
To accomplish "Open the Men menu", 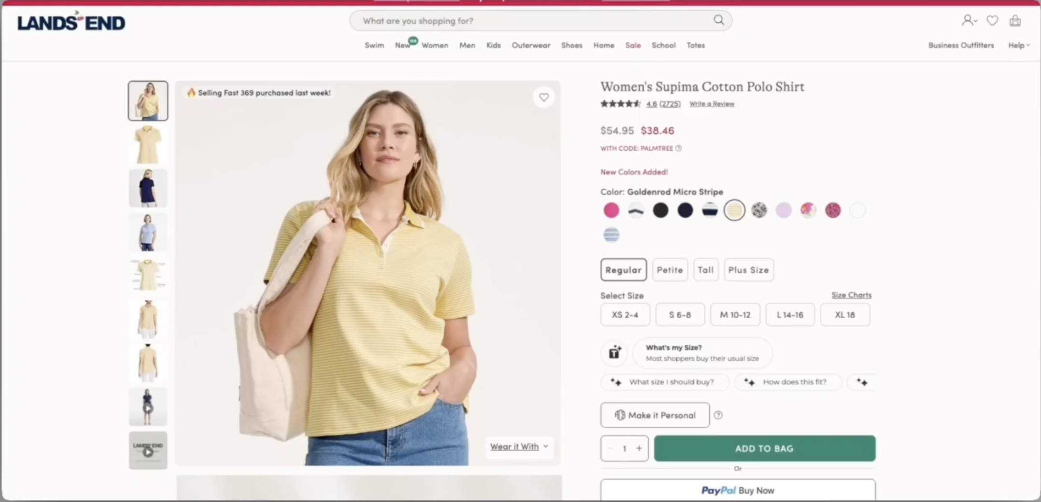I will tap(467, 45).
